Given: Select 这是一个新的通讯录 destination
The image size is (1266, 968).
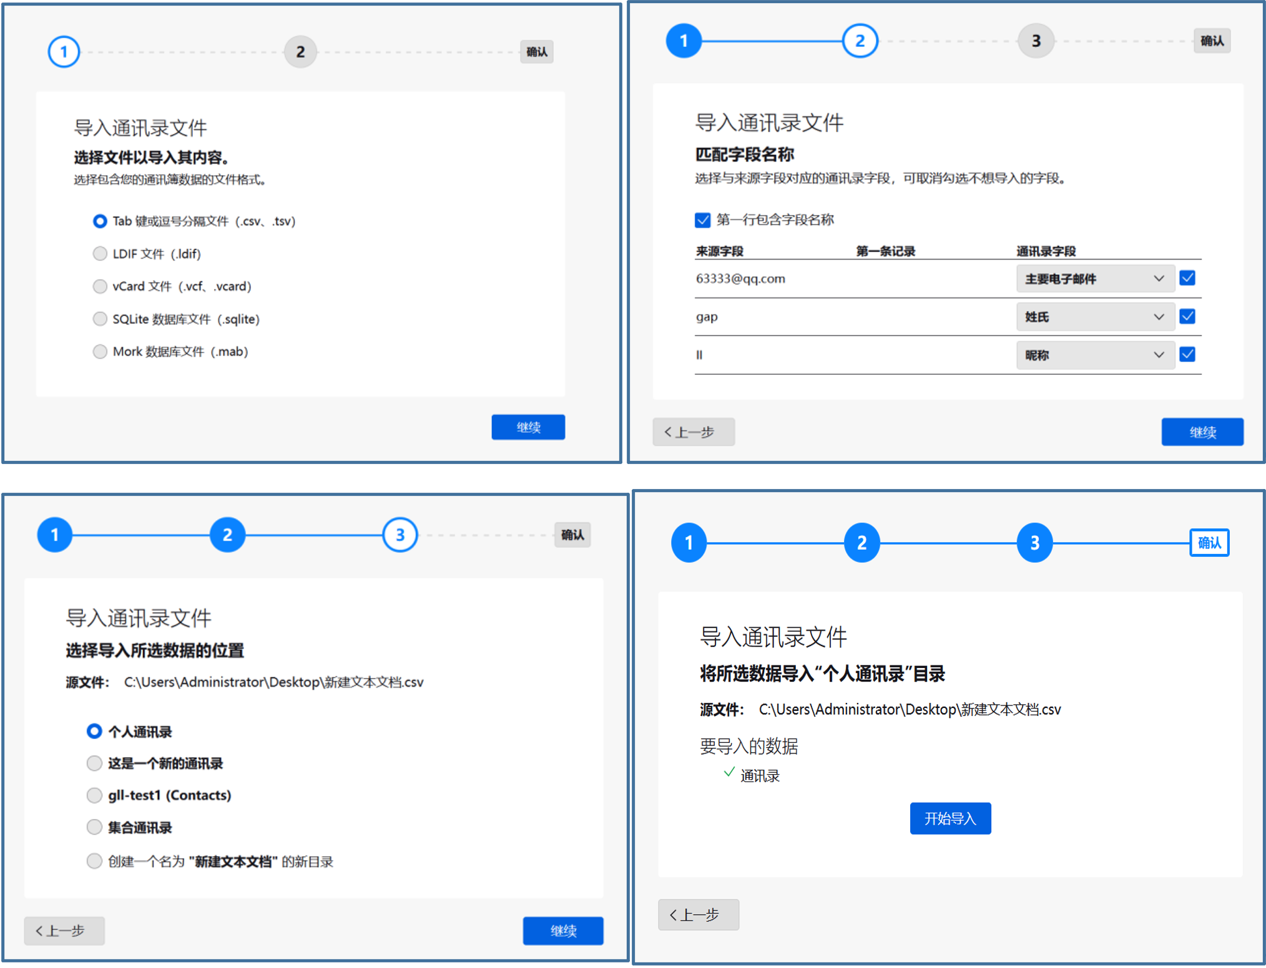Looking at the screenshot, I should [x=94, y=763].
